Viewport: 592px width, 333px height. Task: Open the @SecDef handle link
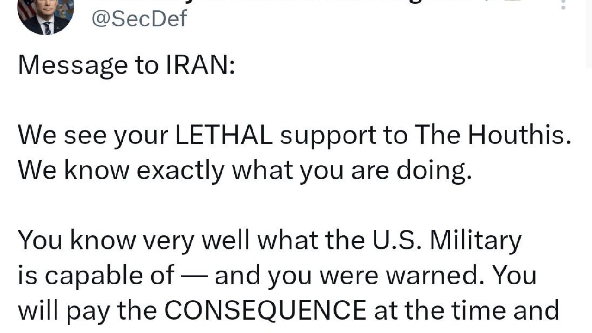(x=140, y=19)
